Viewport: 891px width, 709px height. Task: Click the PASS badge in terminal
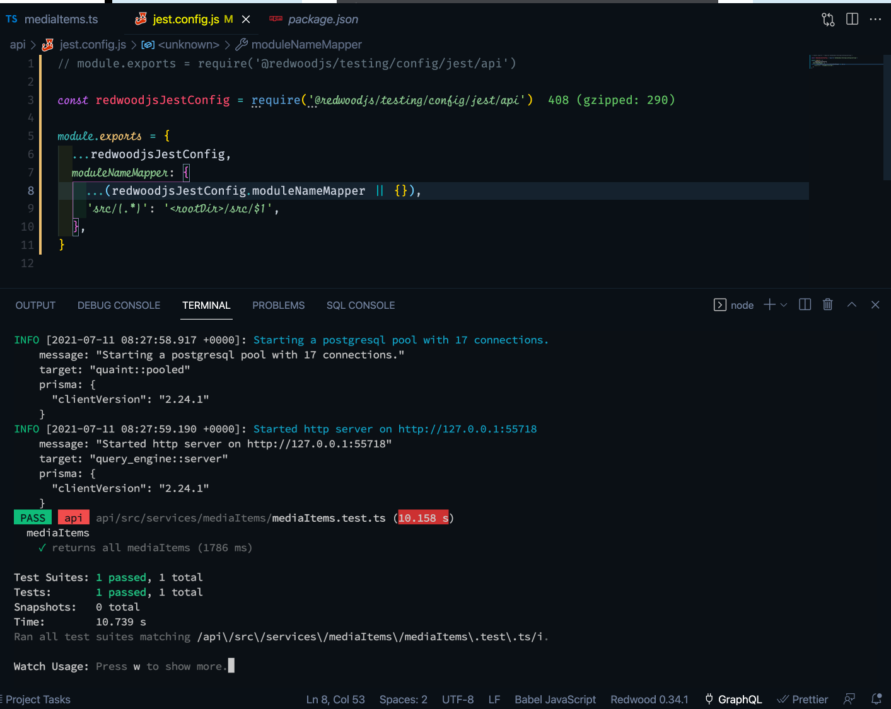(x=33, y=518)
